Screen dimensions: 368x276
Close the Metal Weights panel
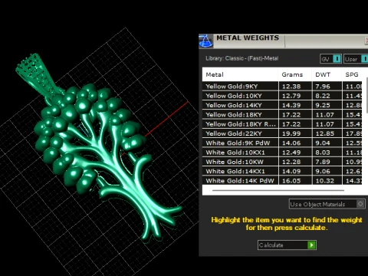[x=366, y=41]
